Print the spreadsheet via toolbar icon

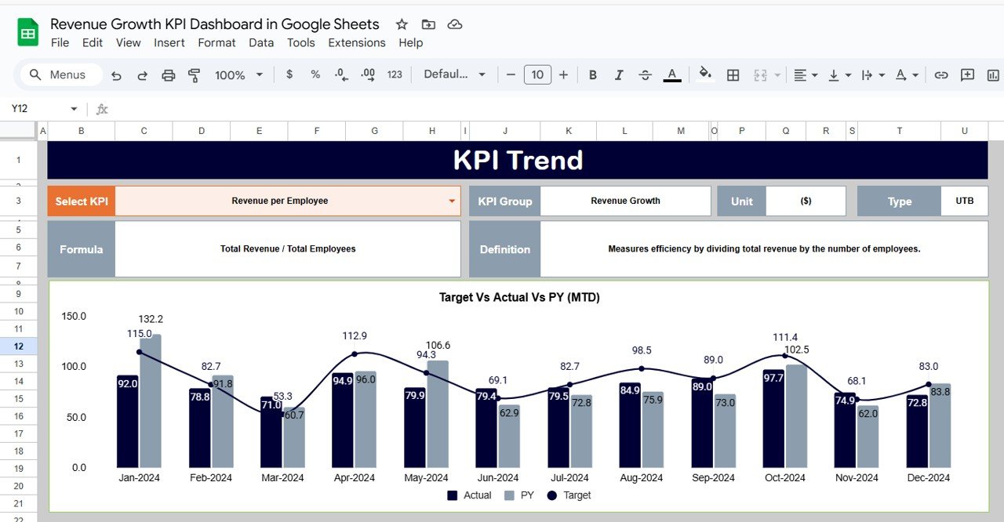point(167,74)
